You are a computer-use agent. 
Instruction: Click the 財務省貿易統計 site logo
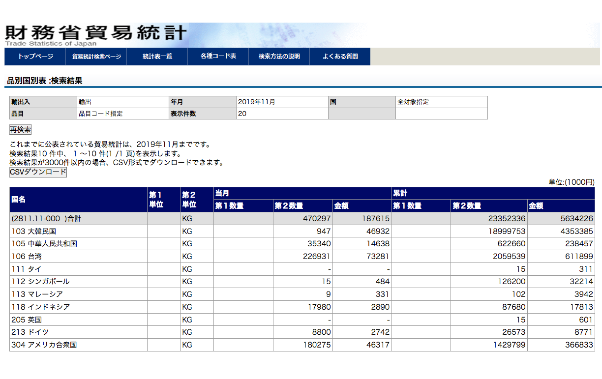tap(96, 33)
